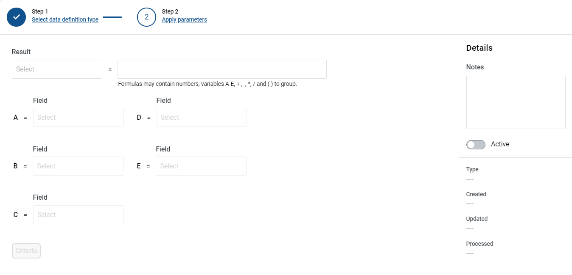572x275 pixels.
Task: Click the Active label next to the switch
Action: click(x=500, y=144)
